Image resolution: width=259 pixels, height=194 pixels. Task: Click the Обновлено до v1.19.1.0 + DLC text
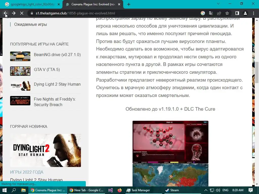click(x=170, y=109)
